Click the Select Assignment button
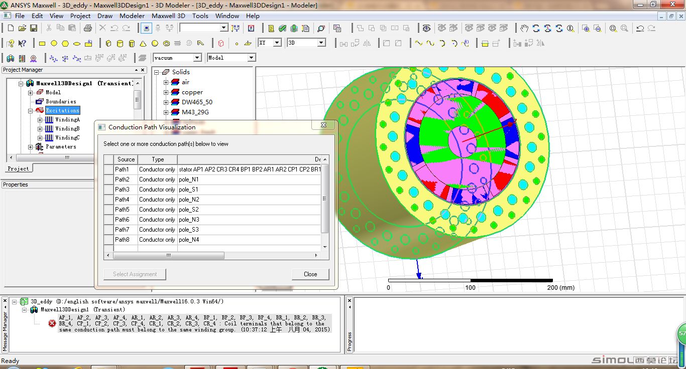Image resolution: width=686 pixels, height=369 pixels. tap(135, 274)
